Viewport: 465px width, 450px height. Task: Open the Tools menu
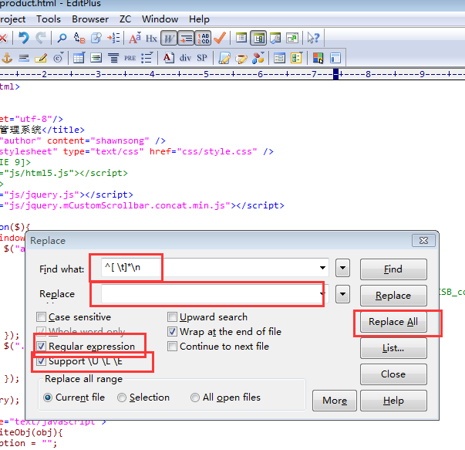pos(49,19)
